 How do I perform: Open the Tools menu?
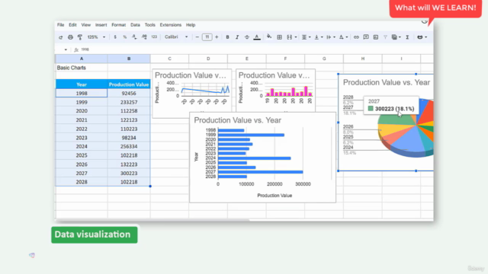pos(149,25)
